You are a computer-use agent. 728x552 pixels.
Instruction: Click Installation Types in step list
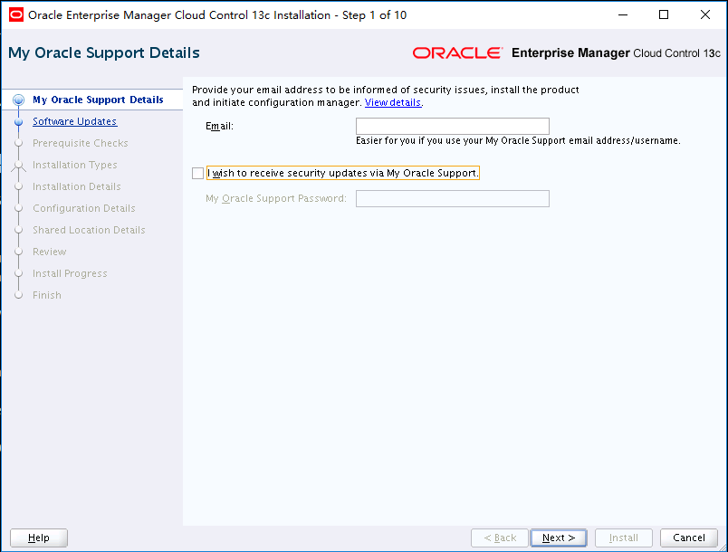(75, 165)
